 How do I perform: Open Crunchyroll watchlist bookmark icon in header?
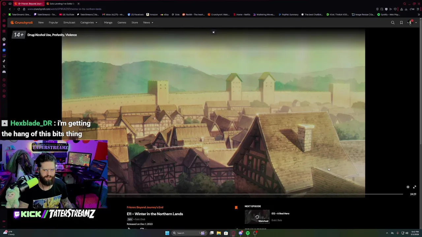[x=401, y=23]
